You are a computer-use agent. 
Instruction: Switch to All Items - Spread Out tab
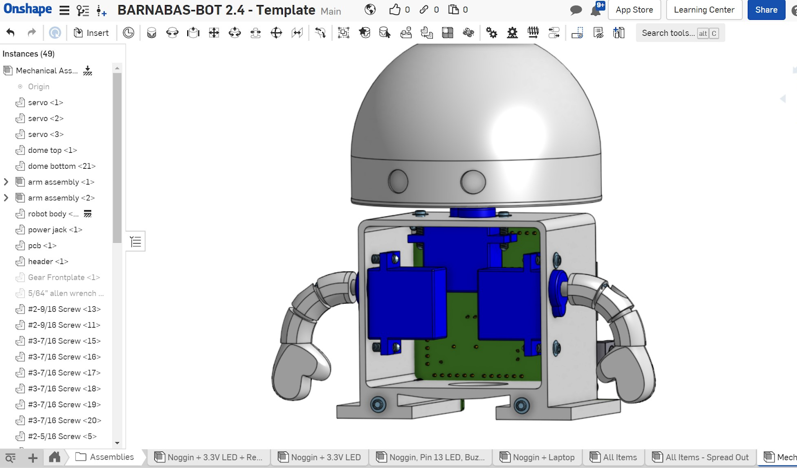pyautogui.click(x=700, y=457)
